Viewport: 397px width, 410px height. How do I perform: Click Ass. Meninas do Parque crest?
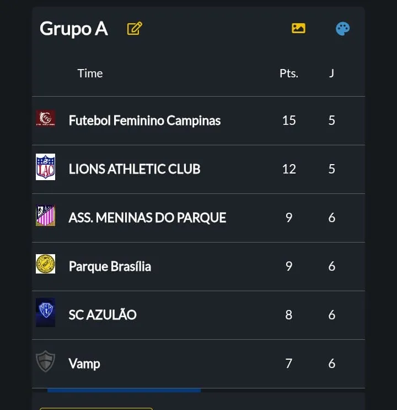pos(45,215)
